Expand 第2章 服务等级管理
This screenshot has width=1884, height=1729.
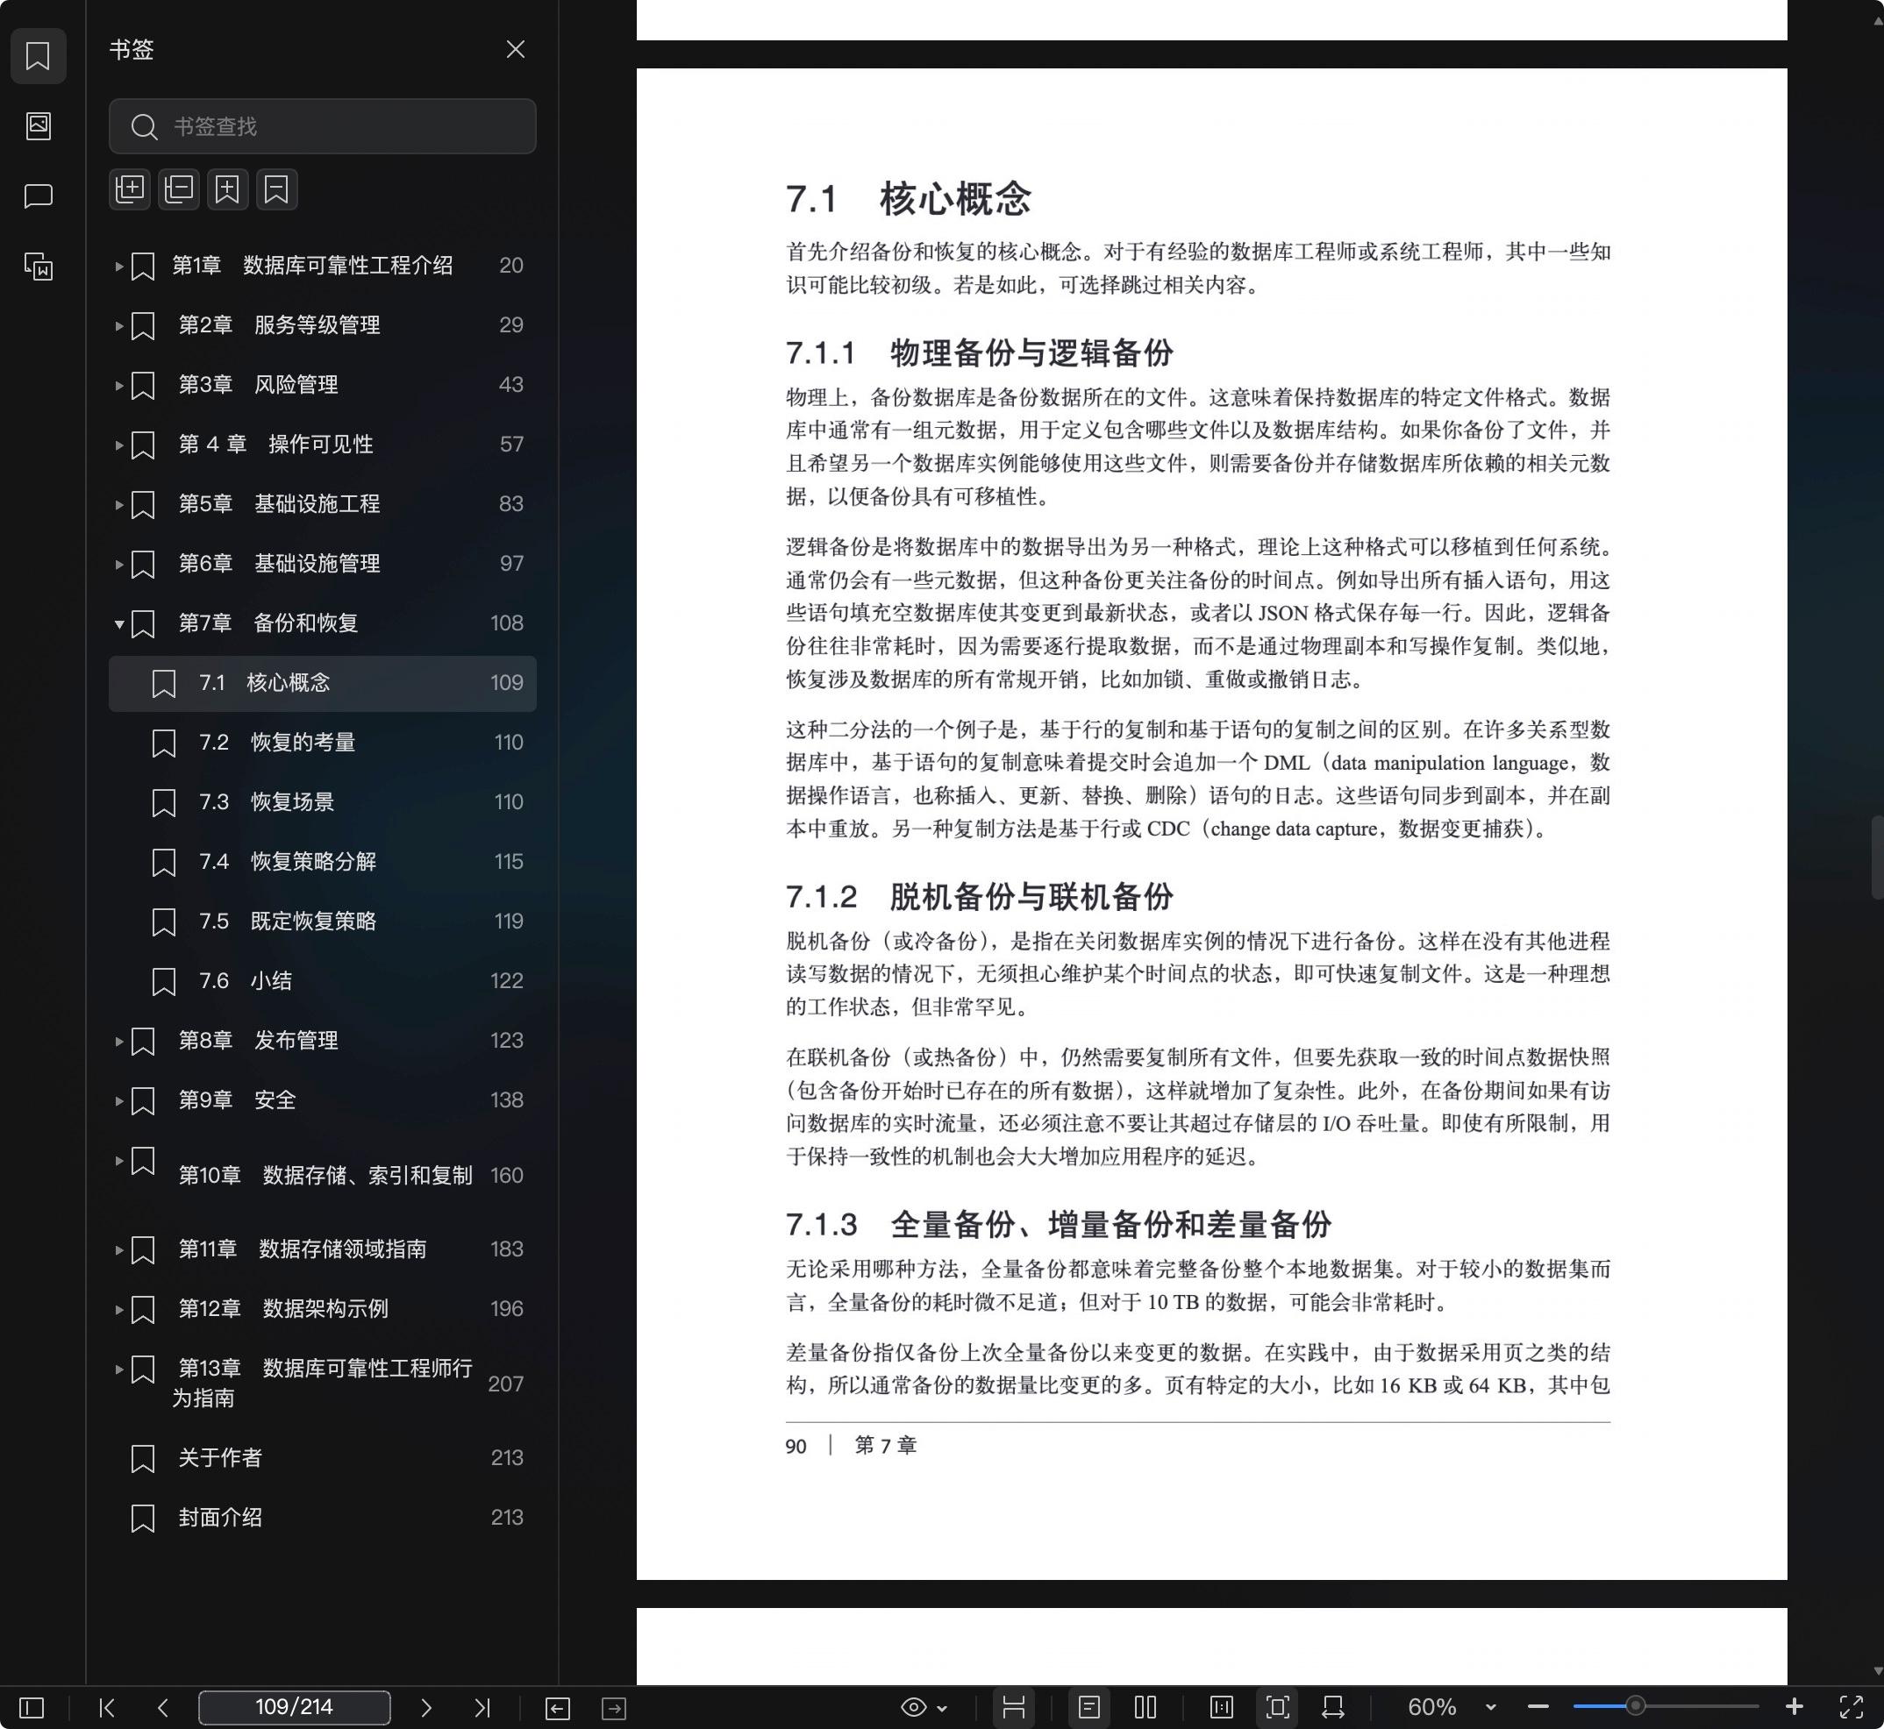click(119, 325)
